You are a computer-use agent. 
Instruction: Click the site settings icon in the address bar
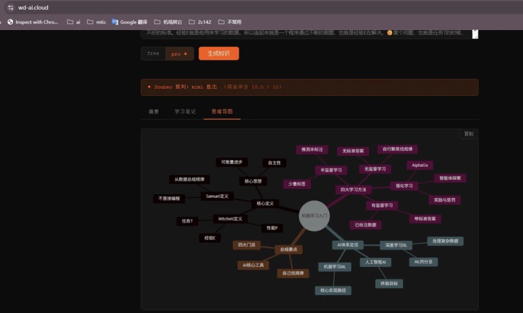coord(10,7)
